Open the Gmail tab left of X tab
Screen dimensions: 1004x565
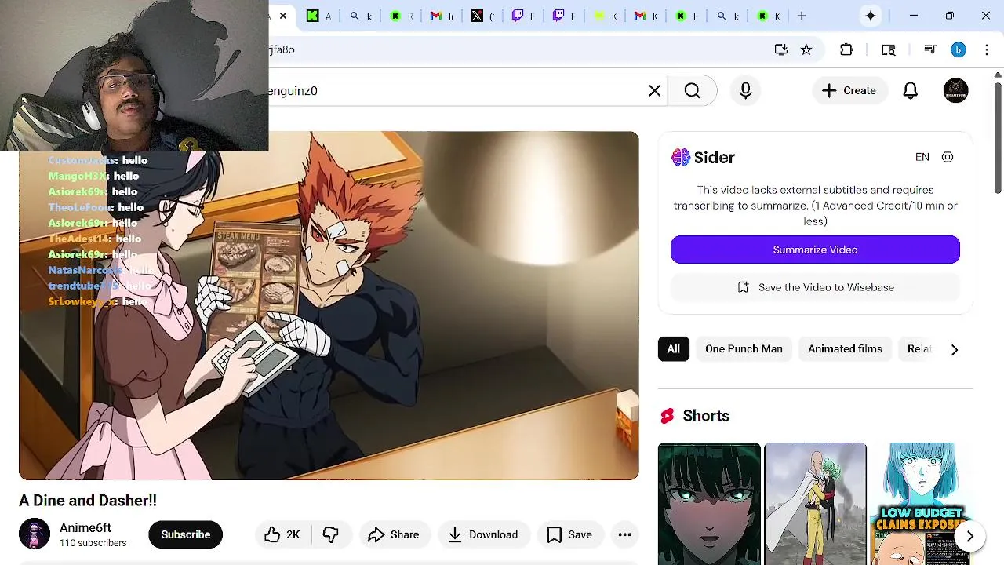click(x=441, y=16)
